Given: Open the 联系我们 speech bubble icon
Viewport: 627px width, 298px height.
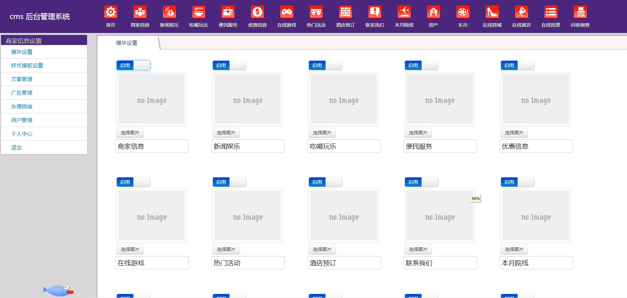Looking at the screenshot, I should [x=375, y=12].
